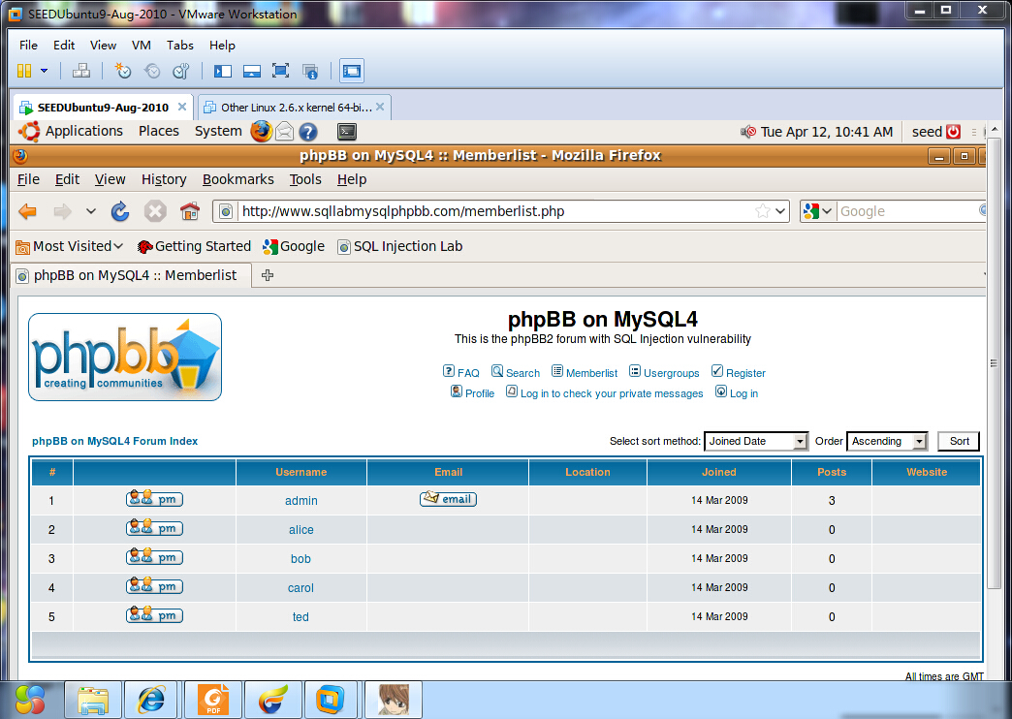Open the Joined Date sort method dropdown
This screenshot has height=719, width=1012.
(756, 441)
